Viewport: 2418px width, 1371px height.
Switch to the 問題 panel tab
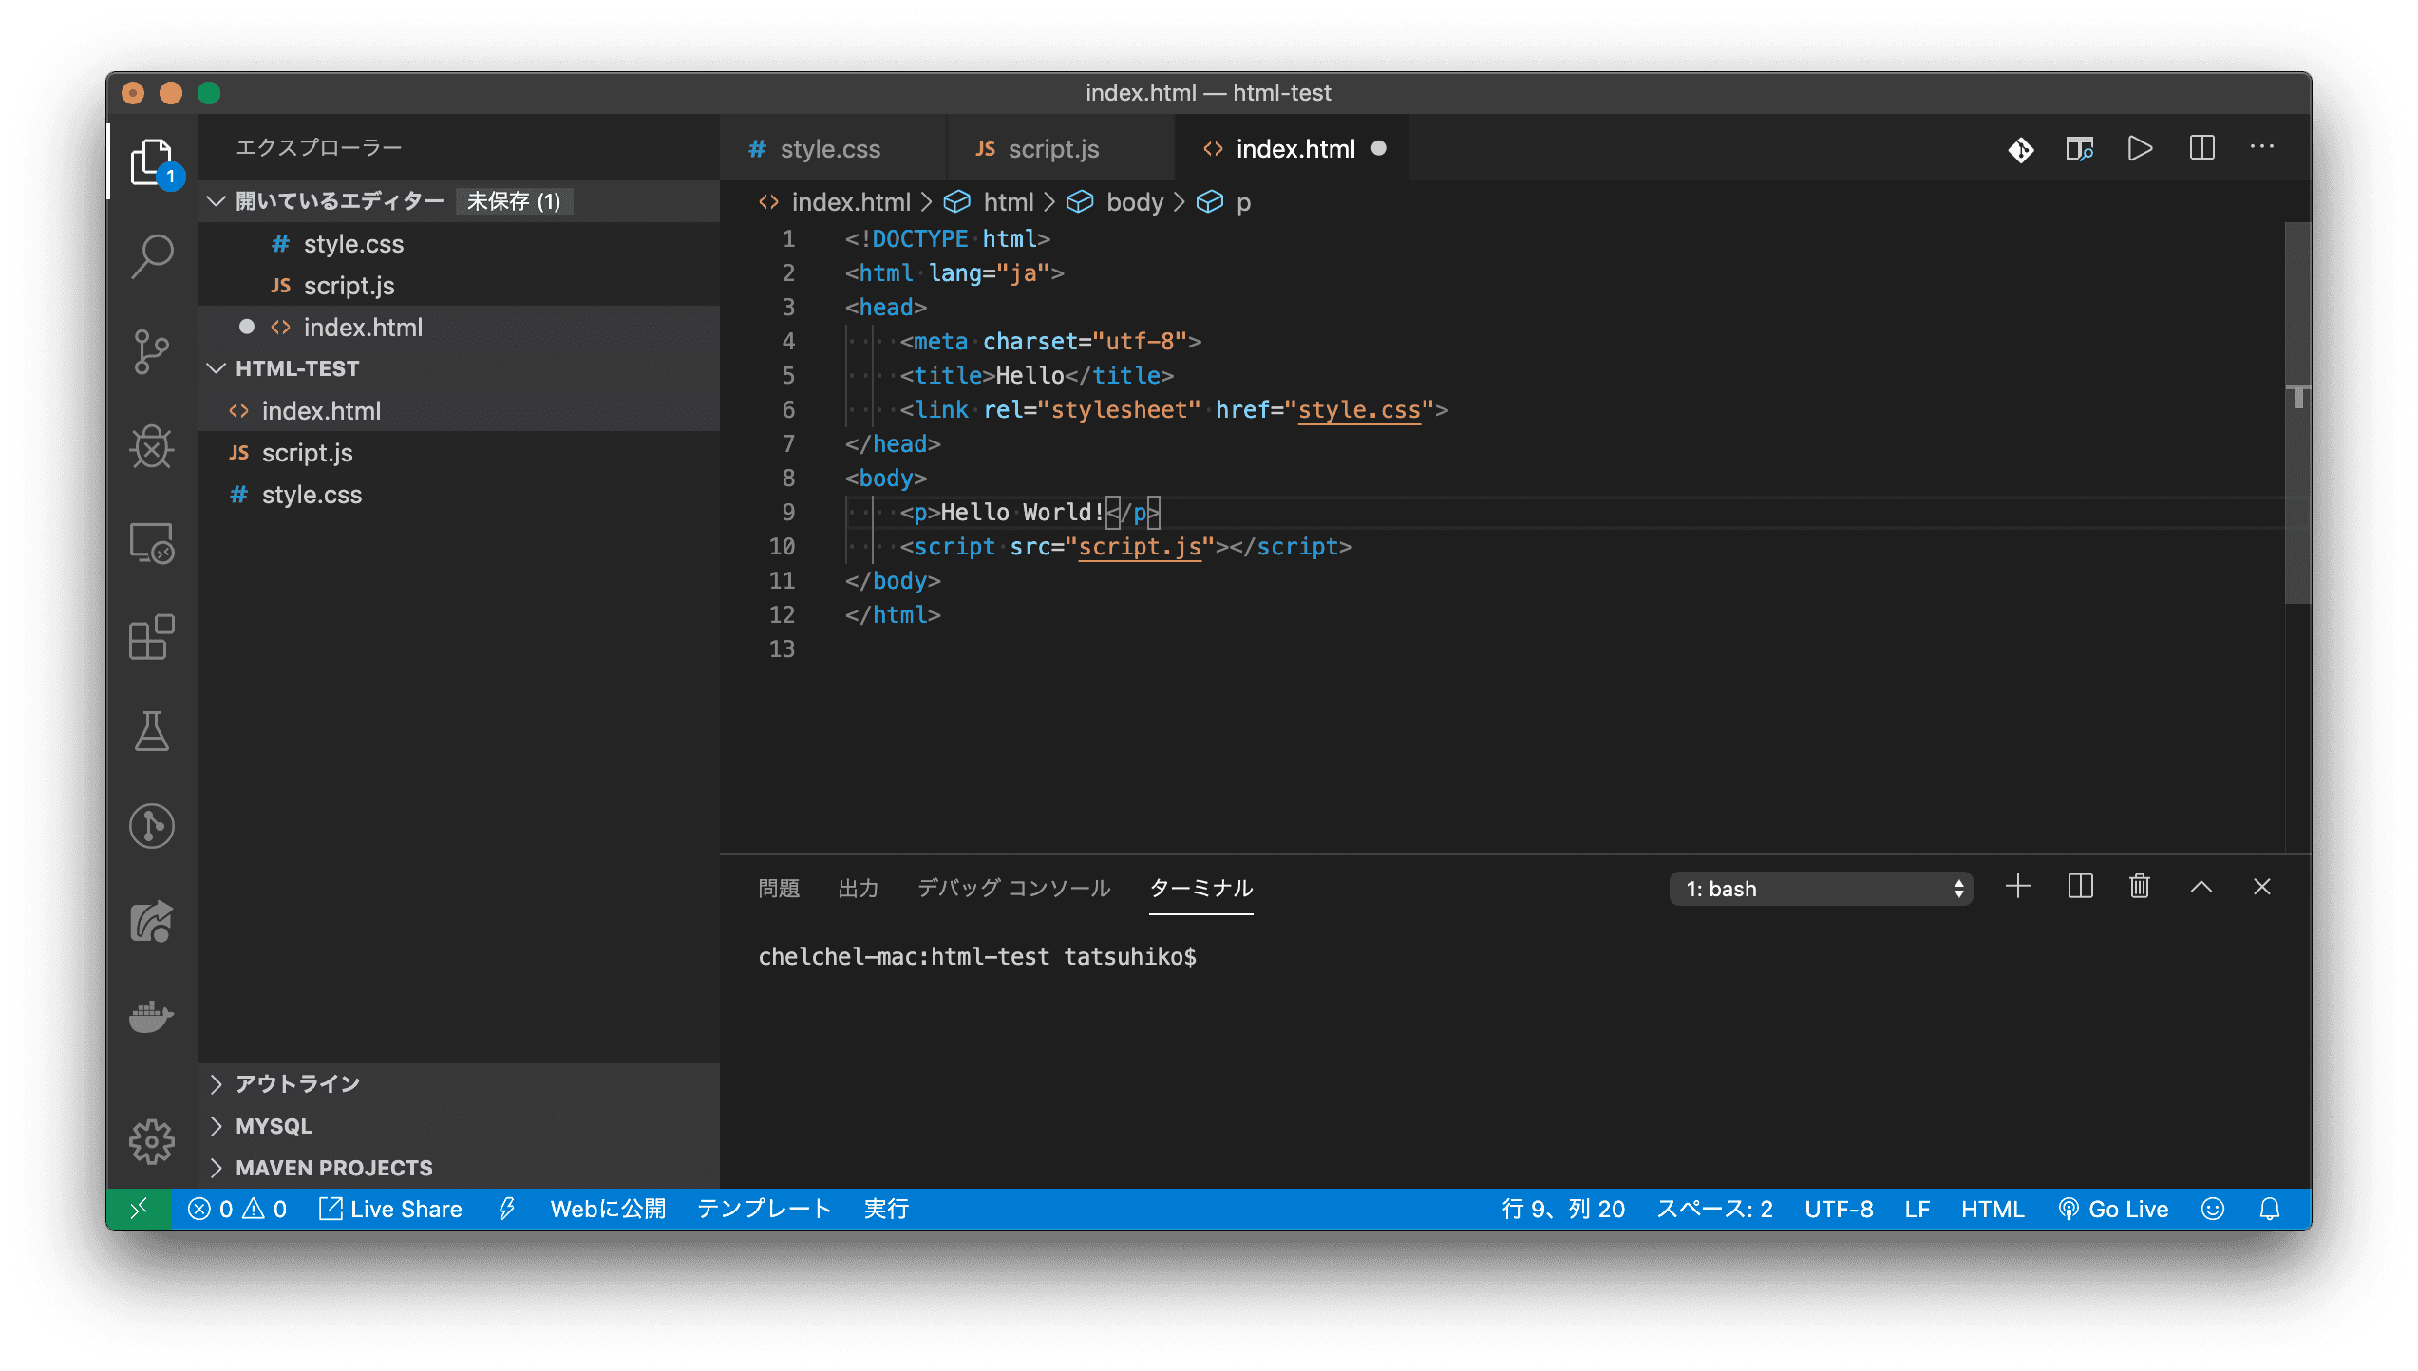[x=779, y=889]
